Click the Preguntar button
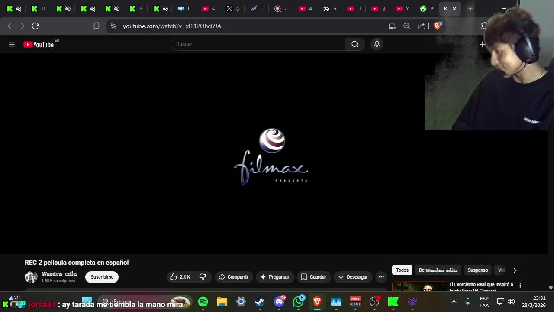Image resolution: width=554 pixels, height=312 pixels. (x=275, y=277)
